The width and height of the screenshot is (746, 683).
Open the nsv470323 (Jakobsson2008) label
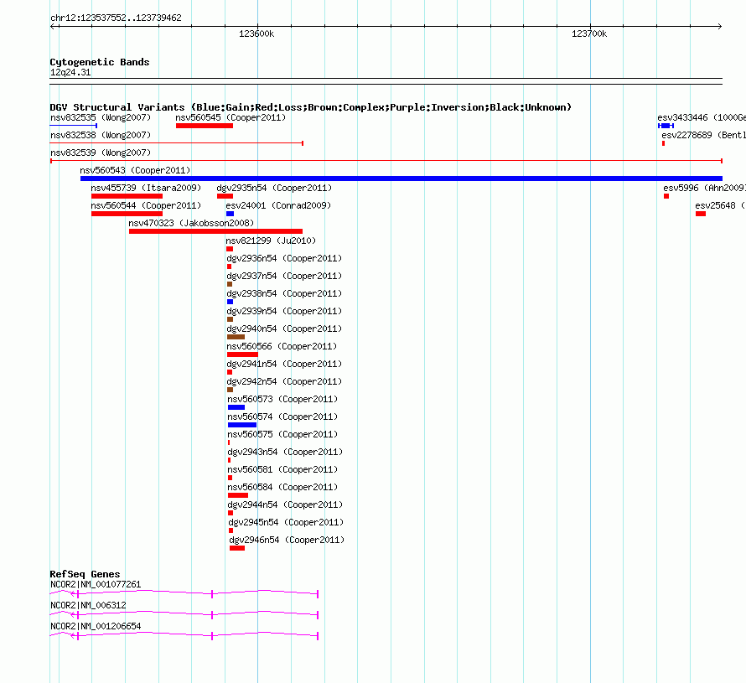tap(191, 223)
